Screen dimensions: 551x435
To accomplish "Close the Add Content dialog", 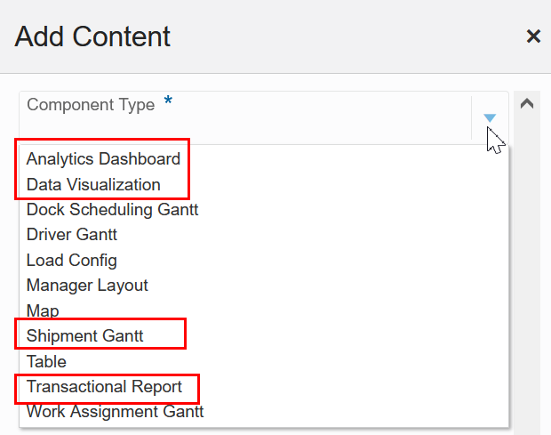I will (533, 36).
